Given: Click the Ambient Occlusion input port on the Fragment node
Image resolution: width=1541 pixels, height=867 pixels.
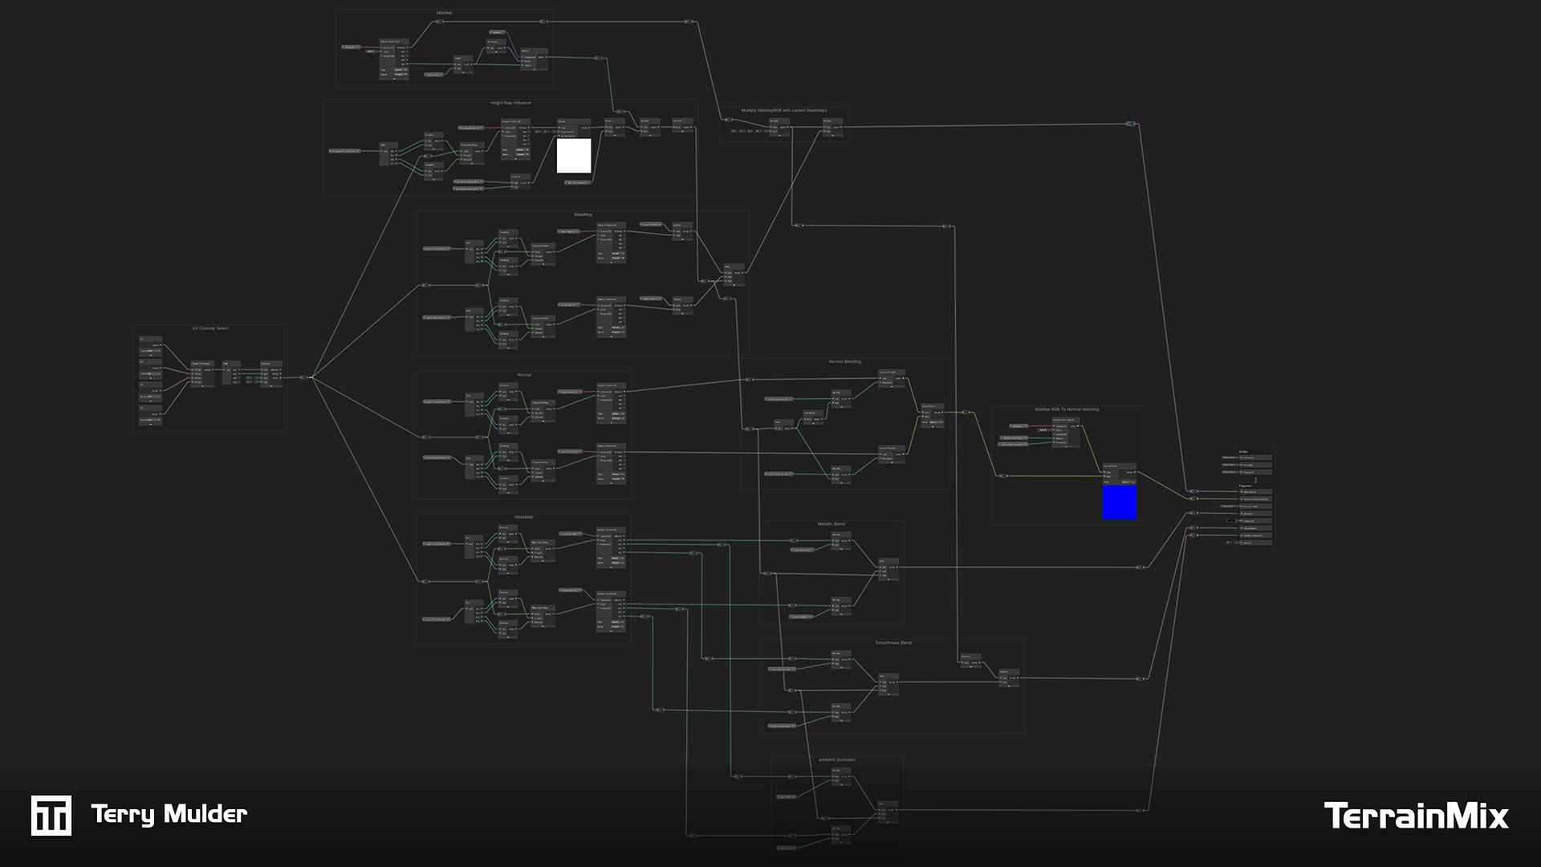Looking at the screenshot, I should [x=1242, y=535].
